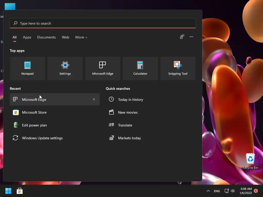Switch to the Web tab
Image resolution: width=263 pixels, height=197 pixels.
click(65, 37)
